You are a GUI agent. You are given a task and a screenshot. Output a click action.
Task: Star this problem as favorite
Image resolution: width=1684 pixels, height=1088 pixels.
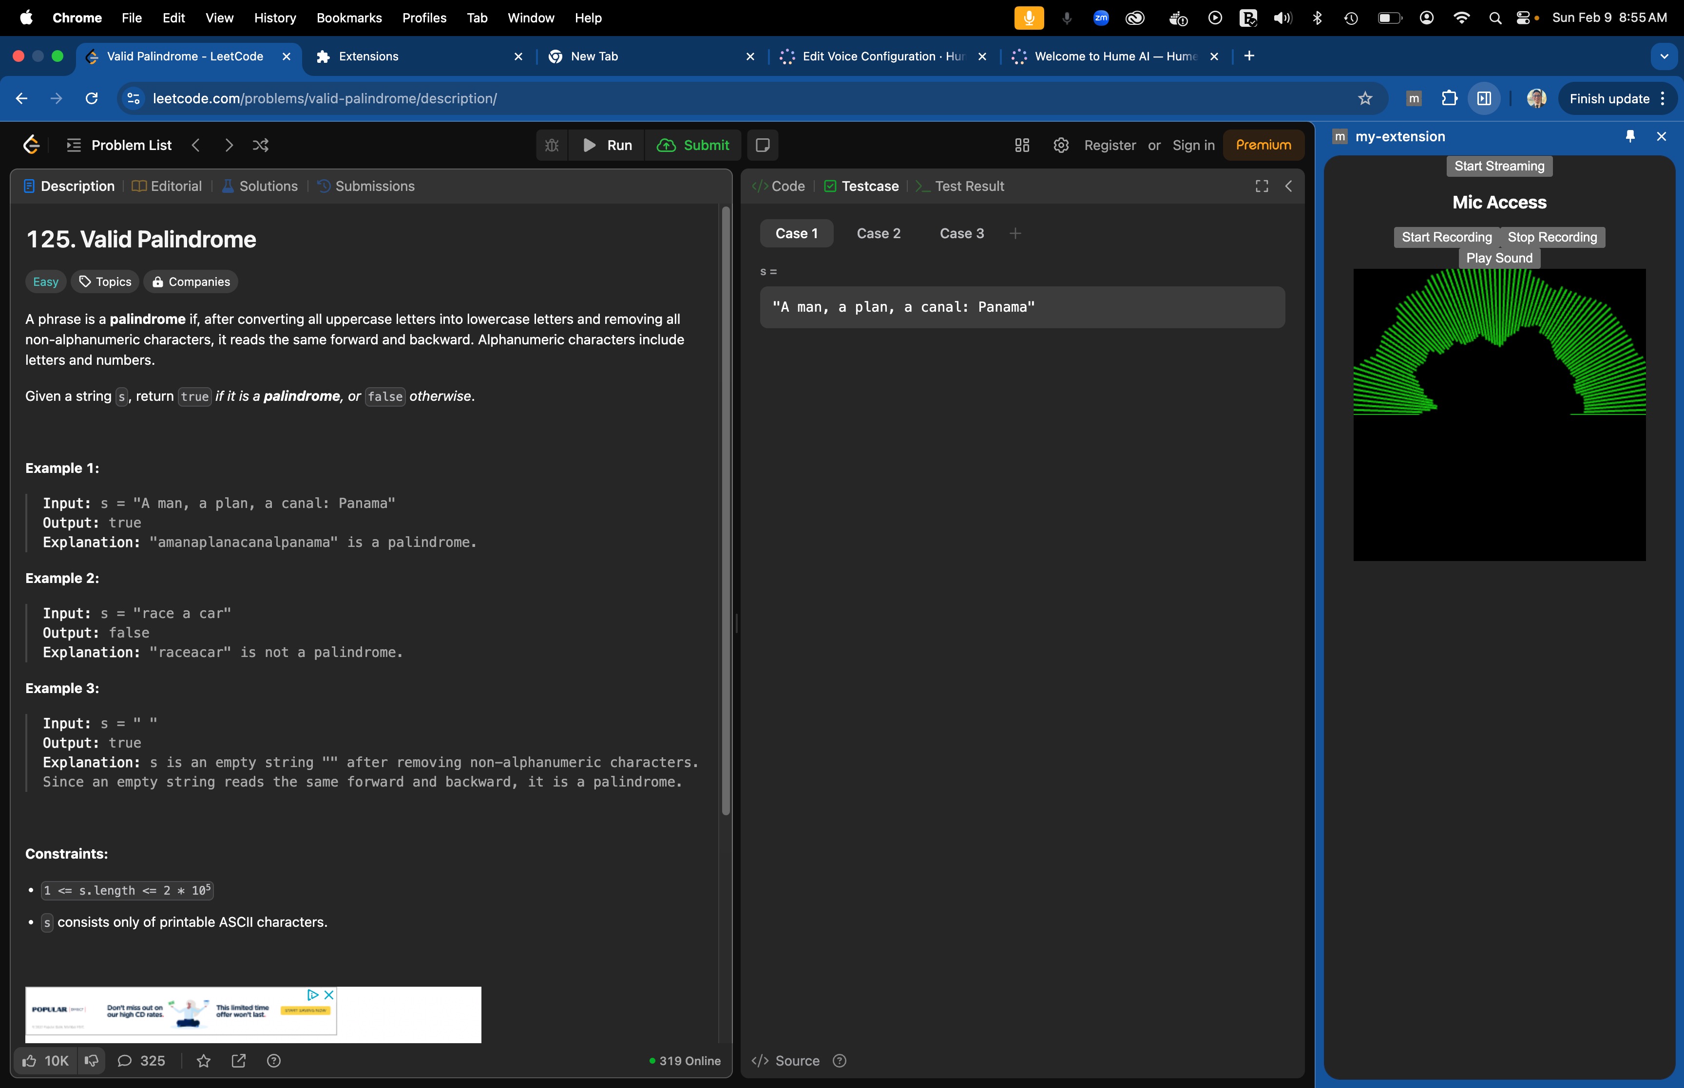tap(204, 1060)
